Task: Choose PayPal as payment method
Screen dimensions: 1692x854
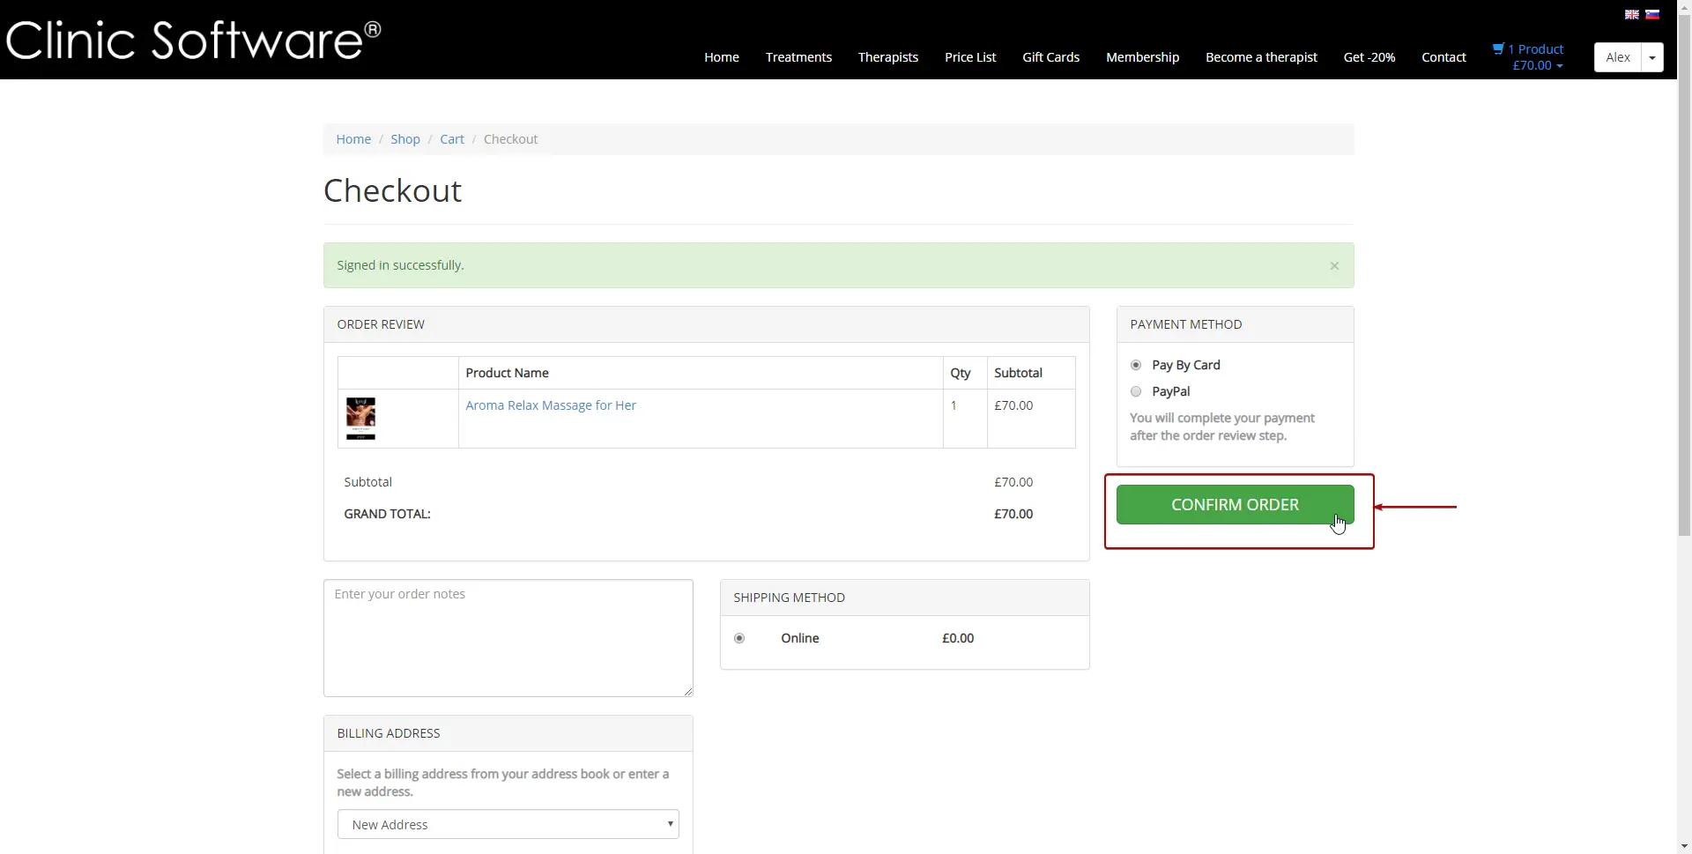Action: (x=1136, y=391)
